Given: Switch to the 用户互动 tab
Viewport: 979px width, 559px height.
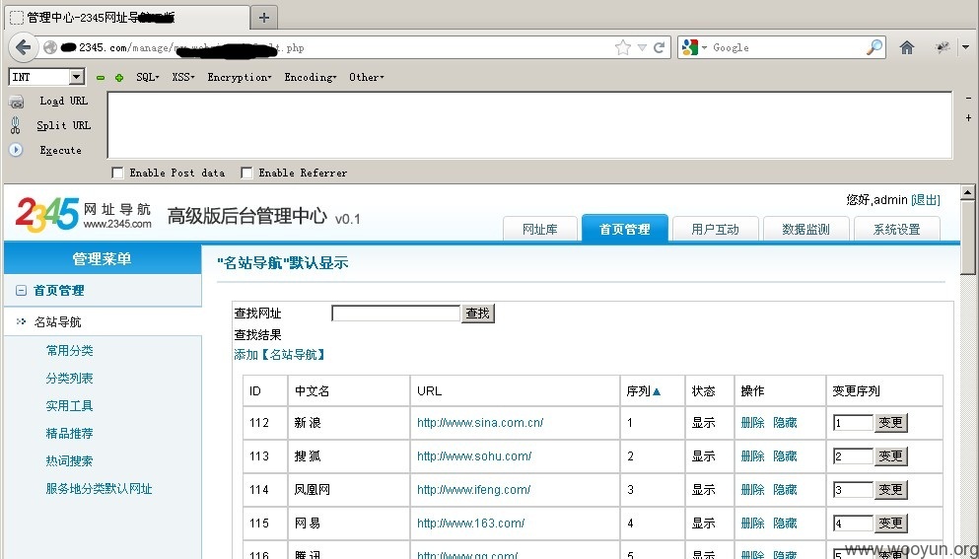Looking at the screenshot, I should pos(716,230).
